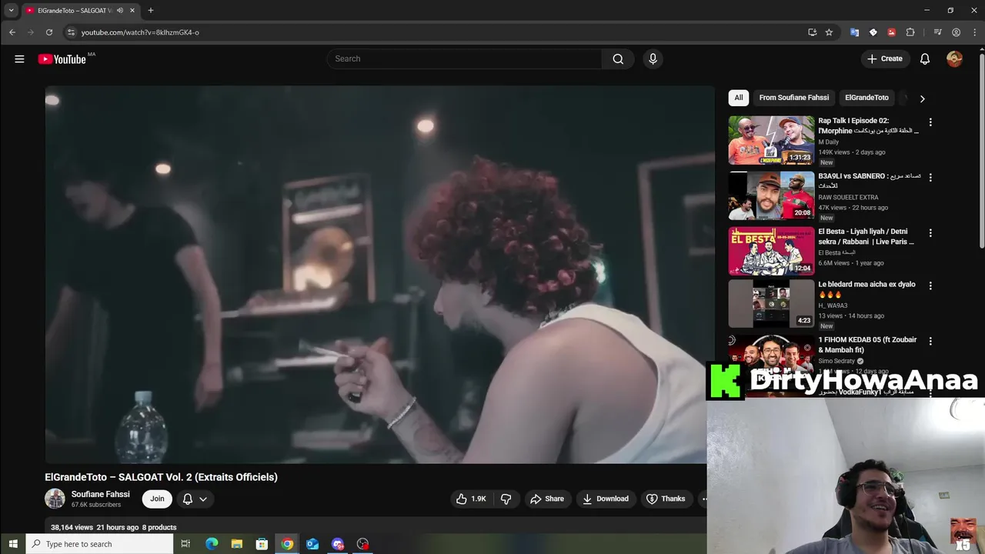Open Microsoft Store from taskbar
Image resolution: width=985 pixels, height=554 pixels.
262,544
